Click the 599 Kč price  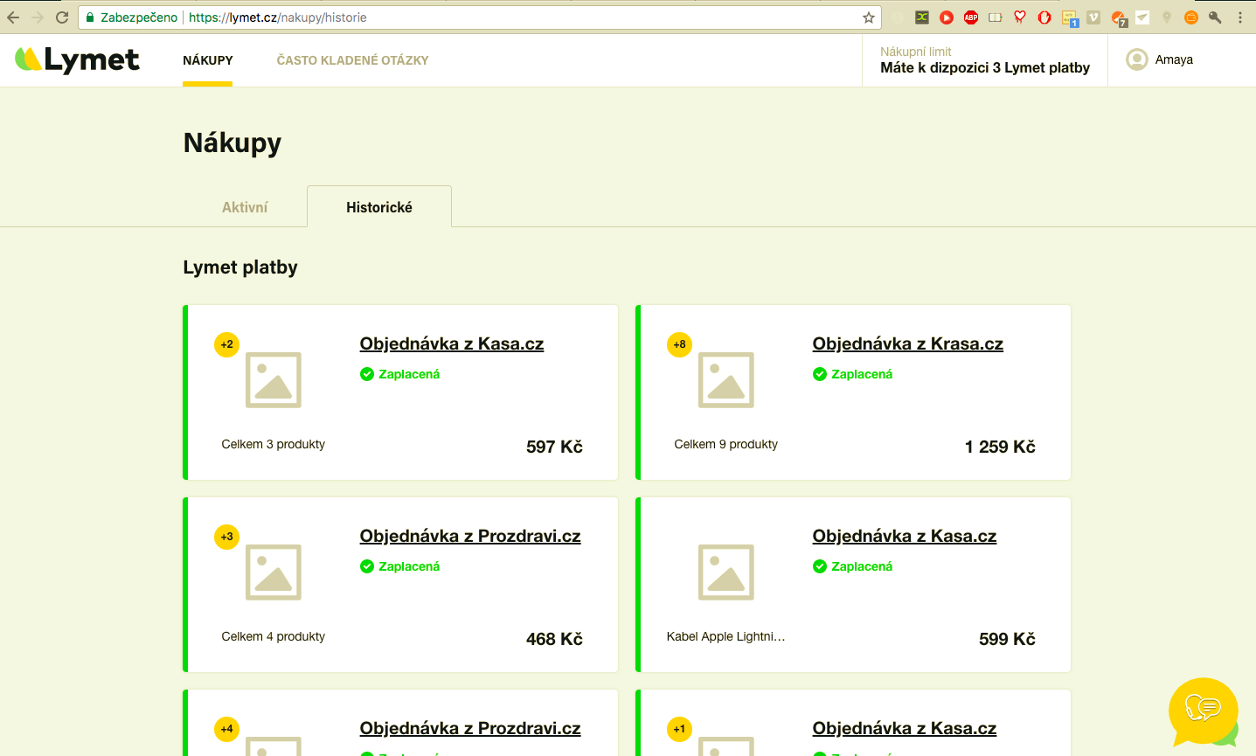point(1007,639)
